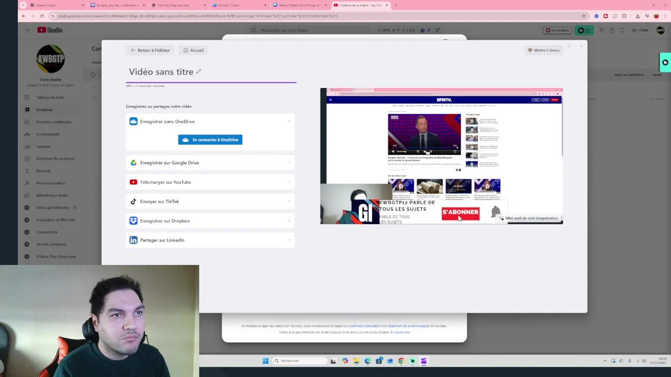Image resolution: width=671 pixels, height=377 pixels.
Task: Click the browser address bar URL
Action: [x=197, y=16]
